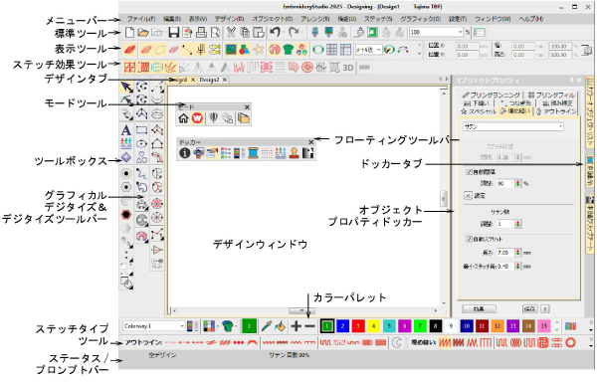Click the paint bucket Apply Color icon
The height and width of the screenshot is (382, 597).
pos(280,326)
